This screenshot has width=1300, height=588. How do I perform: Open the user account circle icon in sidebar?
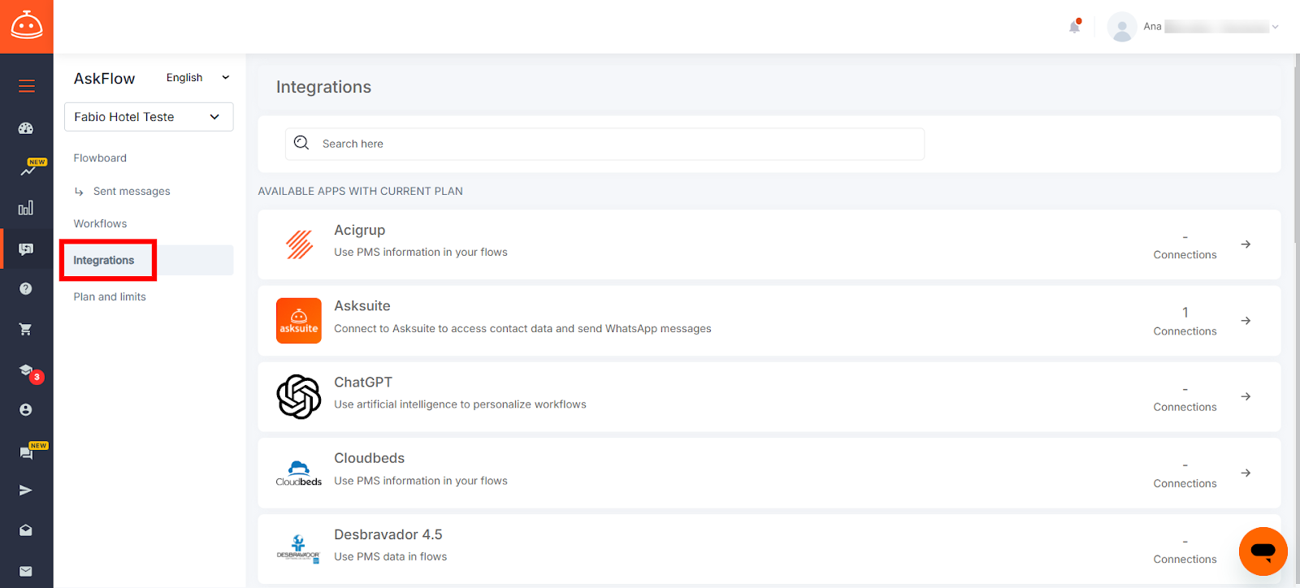[26, 410]
